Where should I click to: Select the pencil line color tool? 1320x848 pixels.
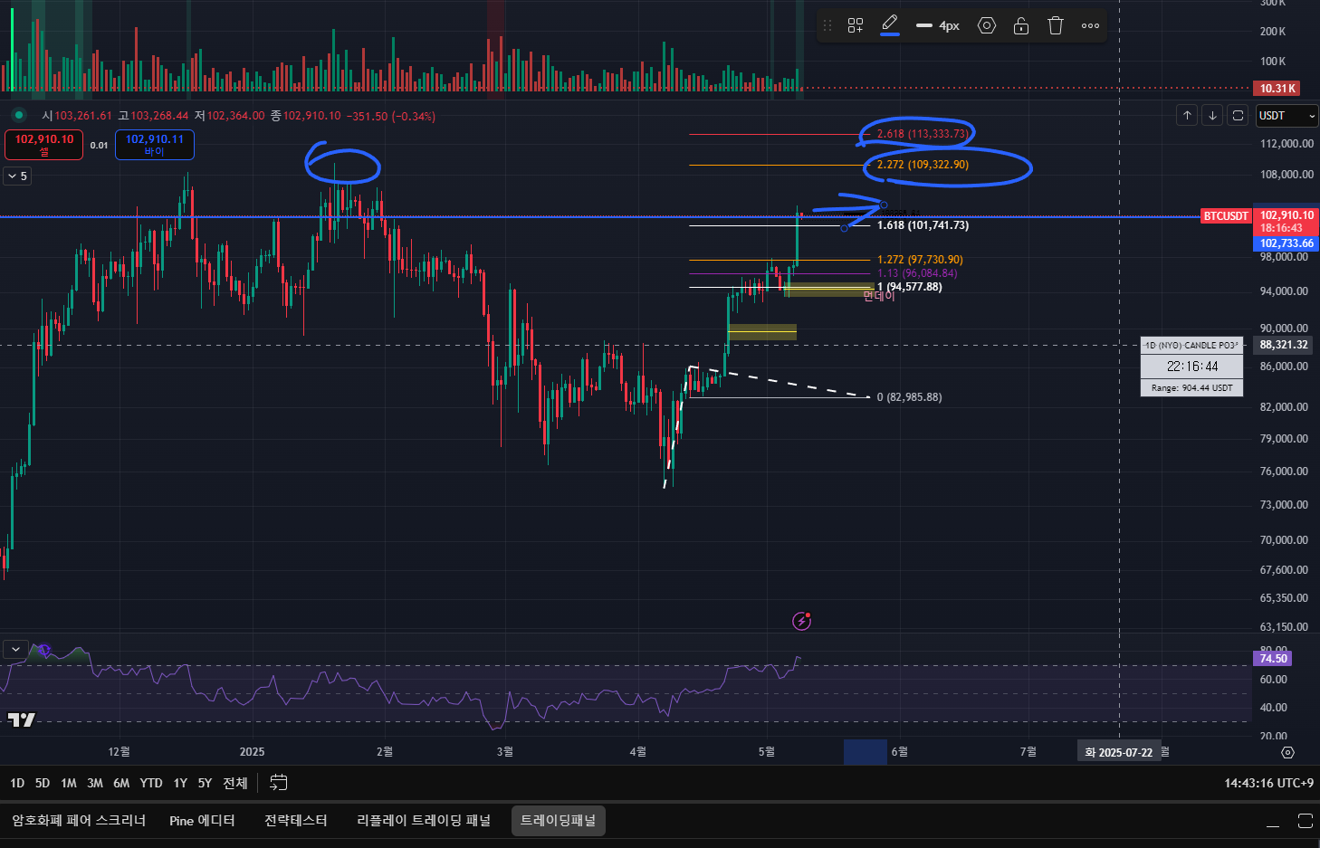coord(890,25)
